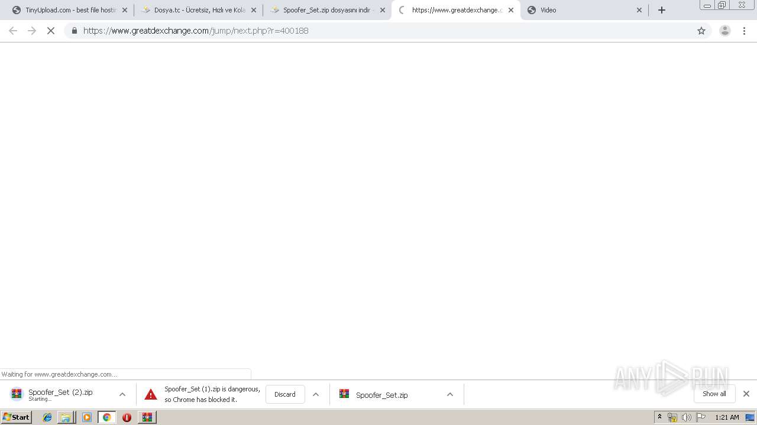This screenshot has height=425, width=757.
Task: Open the Chrome profile avatar menu
Action: click(725, 31)
